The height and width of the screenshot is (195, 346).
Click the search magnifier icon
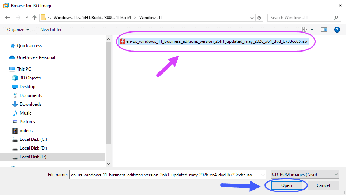pos(336,18)
